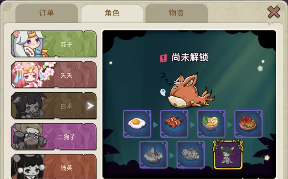Click the 尚未解锁 status label
Screen dimensions: 288x179
tap(190, 57)
